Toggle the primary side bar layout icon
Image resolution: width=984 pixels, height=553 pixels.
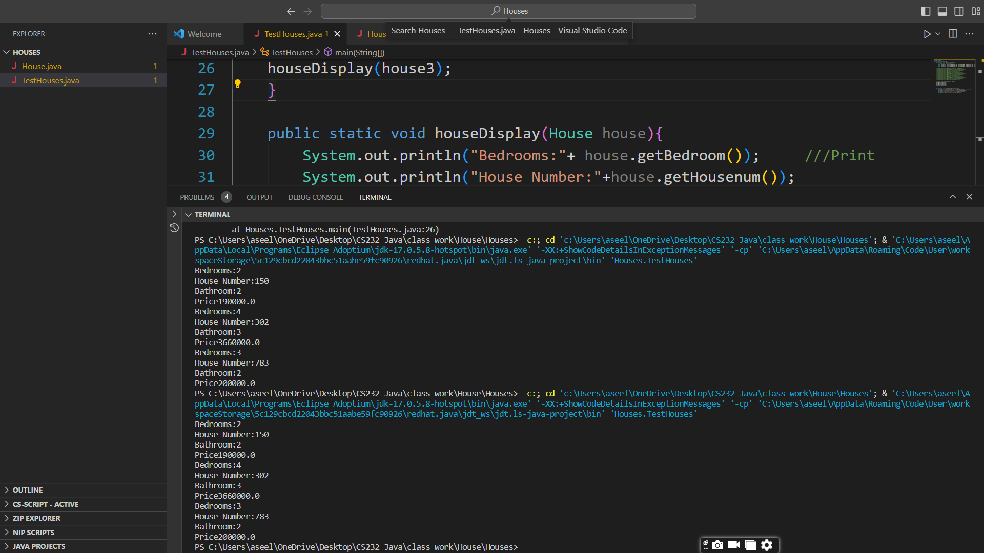tap(926, 11)
